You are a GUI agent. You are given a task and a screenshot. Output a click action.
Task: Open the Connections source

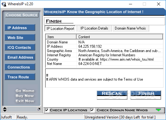(20, 67)
